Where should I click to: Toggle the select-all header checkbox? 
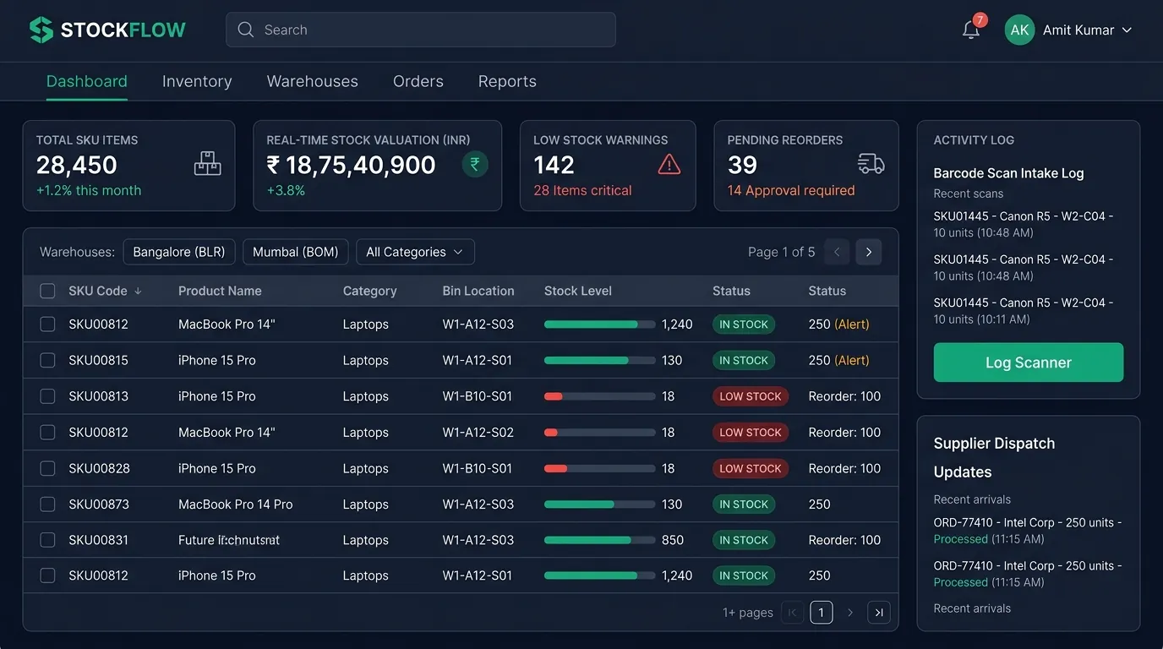point(47,291)
